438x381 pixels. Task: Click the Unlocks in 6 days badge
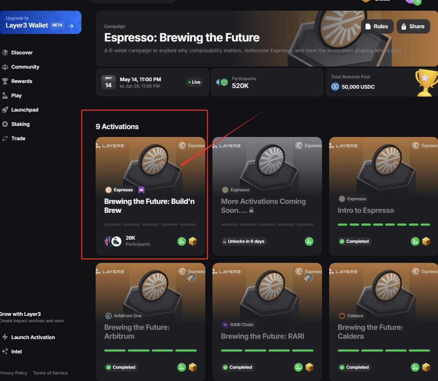(x=244, y=241)
